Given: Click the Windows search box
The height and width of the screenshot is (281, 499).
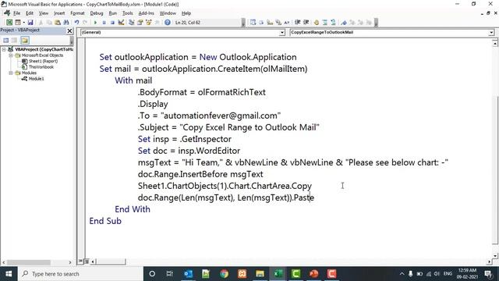Looking at the screenshot, I should click(80, 274).
